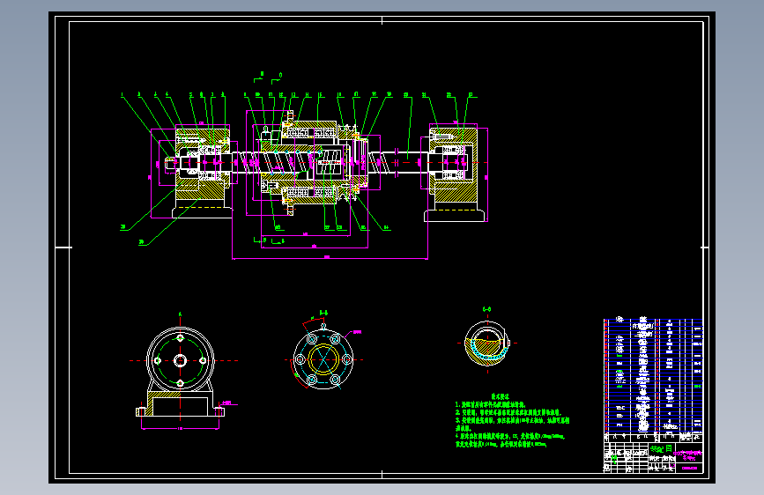Click the center bore of the end view

(x=181, y=361)
